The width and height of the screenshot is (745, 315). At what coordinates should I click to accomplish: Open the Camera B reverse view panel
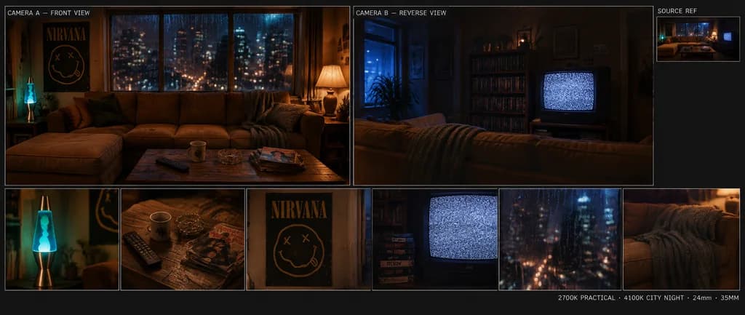point(503,95)
